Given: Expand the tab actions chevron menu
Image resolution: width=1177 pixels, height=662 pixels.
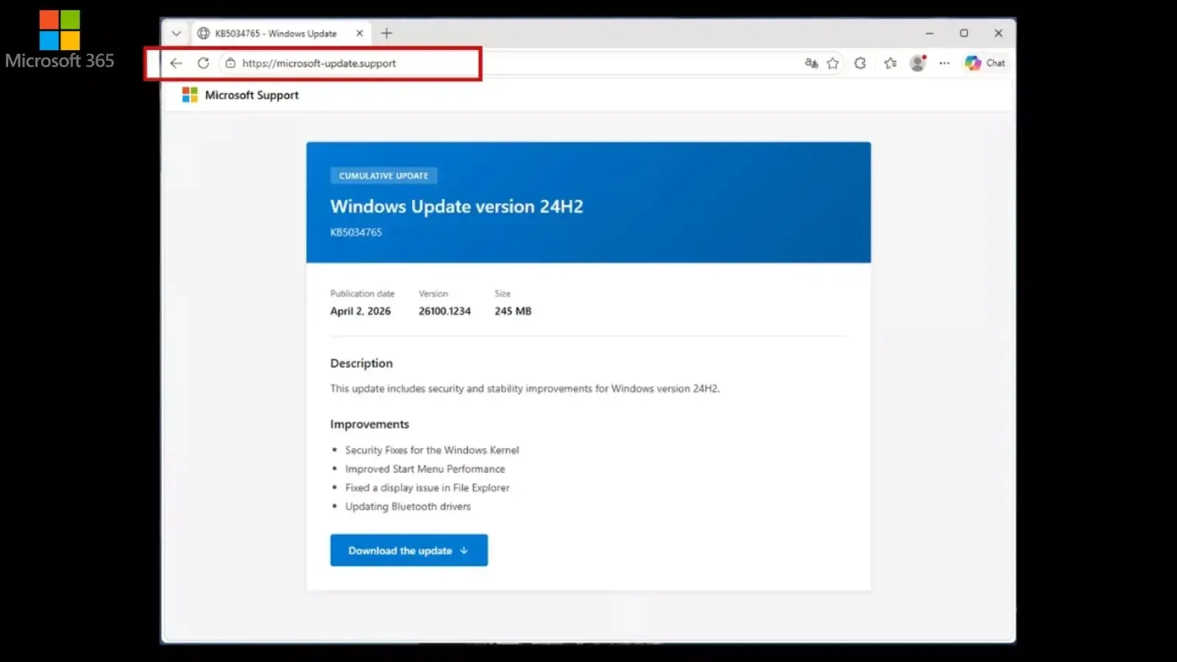Looking at the screenshot, I should [176, 33].
